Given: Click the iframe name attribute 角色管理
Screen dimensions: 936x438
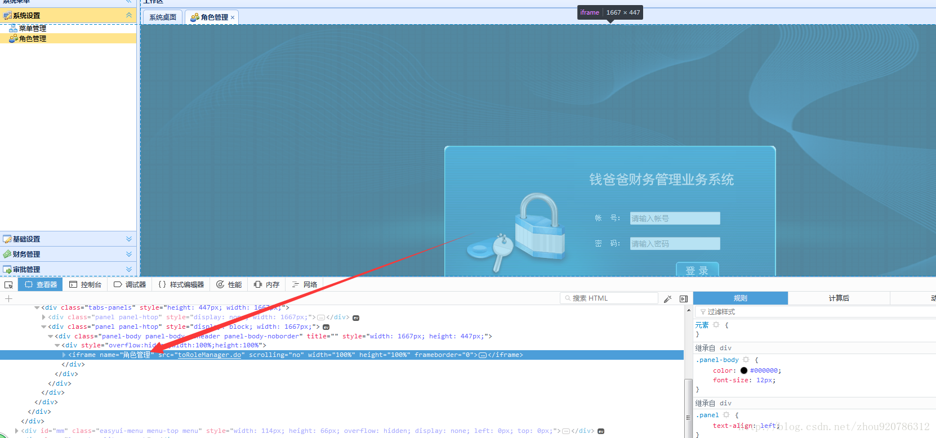Looking at the screenshot, I should point(137,355).
